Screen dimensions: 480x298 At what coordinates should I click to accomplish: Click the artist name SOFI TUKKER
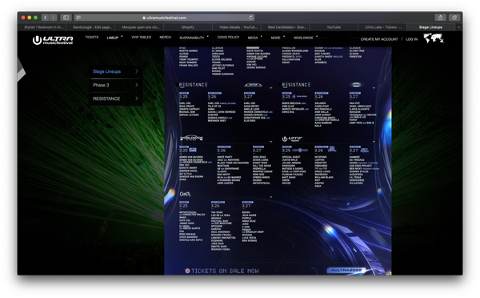coord(322,54)
